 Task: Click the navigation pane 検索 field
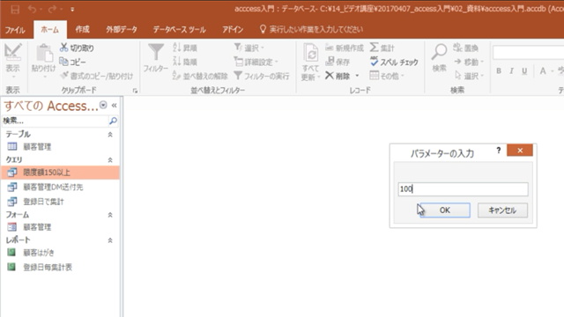click(55, 121)
